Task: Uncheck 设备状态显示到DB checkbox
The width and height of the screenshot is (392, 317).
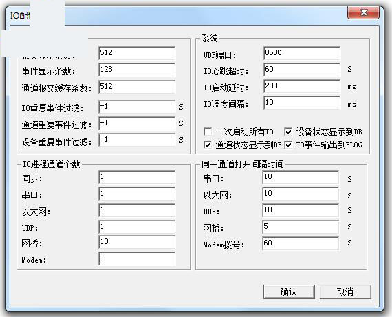Action: pos(288,132)
